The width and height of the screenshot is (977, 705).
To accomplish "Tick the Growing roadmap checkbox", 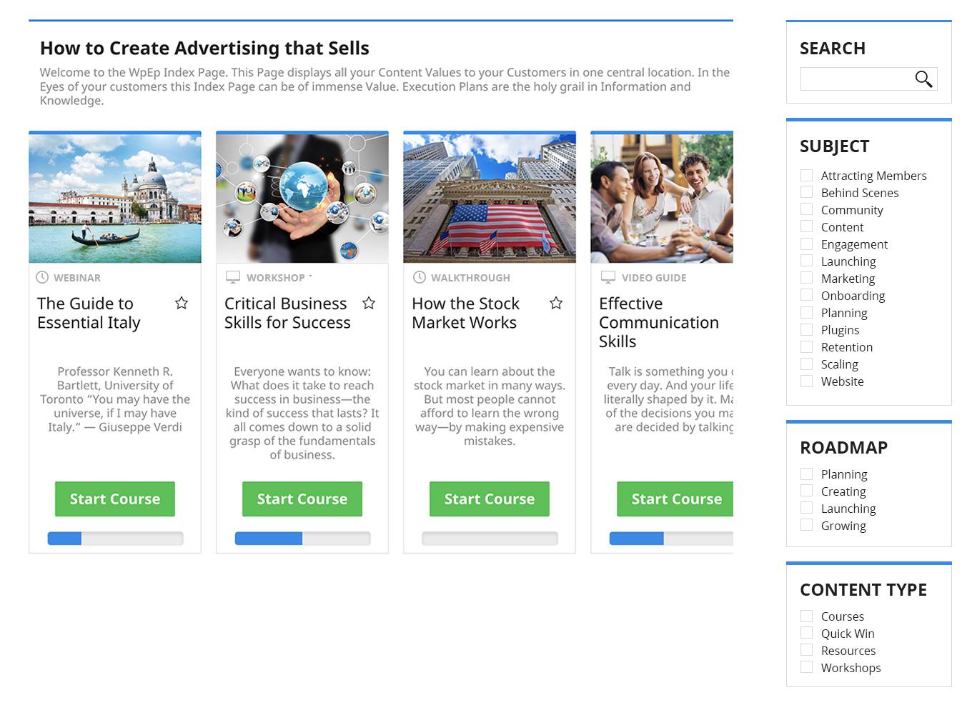I will (807, 525).
